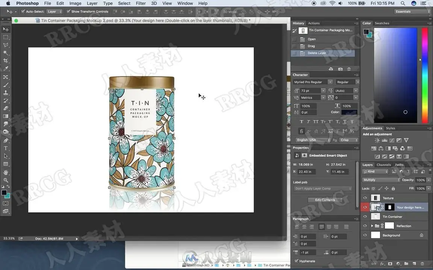Hide the Reflection group

point(365,226)
